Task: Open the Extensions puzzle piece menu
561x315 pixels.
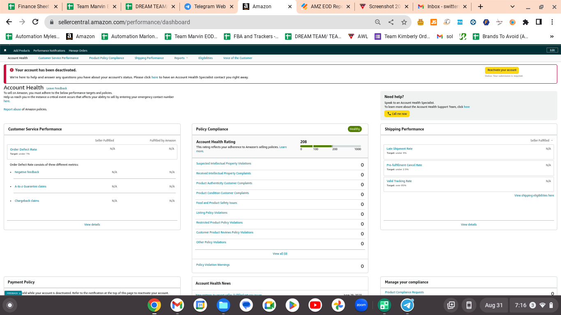Action: click(x=526, y=22)
